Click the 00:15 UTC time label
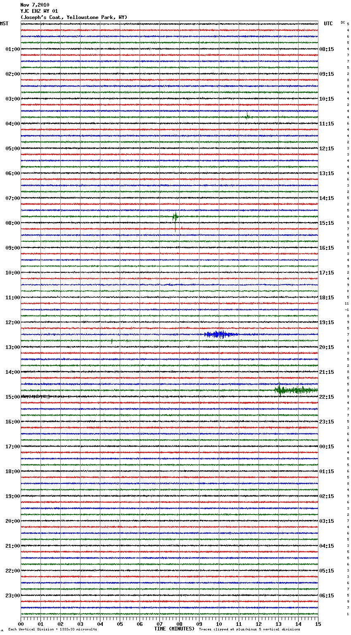This screenshot has width=351, height=635. (327, 447)
